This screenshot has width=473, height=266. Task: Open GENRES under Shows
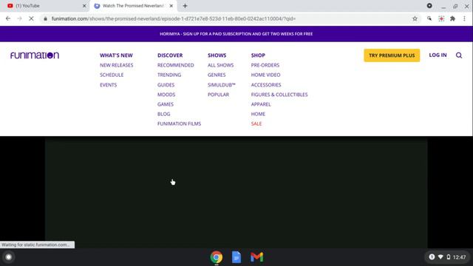(217, 75)
